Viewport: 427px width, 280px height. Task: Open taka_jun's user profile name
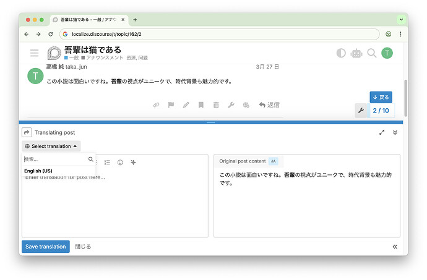(x=76, y=67)
